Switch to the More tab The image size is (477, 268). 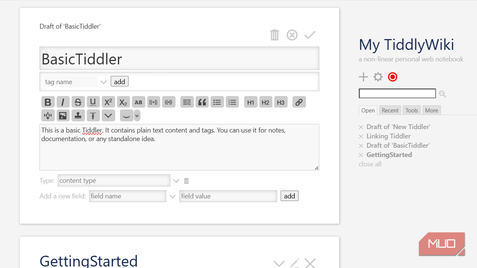432,110
